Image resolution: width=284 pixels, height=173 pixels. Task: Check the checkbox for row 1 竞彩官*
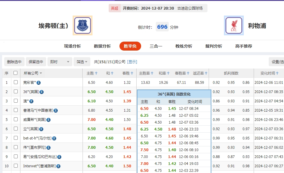[x=15, y=82]
